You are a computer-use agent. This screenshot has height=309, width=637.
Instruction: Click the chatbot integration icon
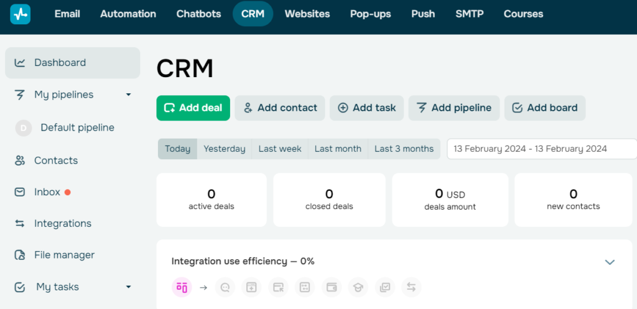click(x=225, y=287)
